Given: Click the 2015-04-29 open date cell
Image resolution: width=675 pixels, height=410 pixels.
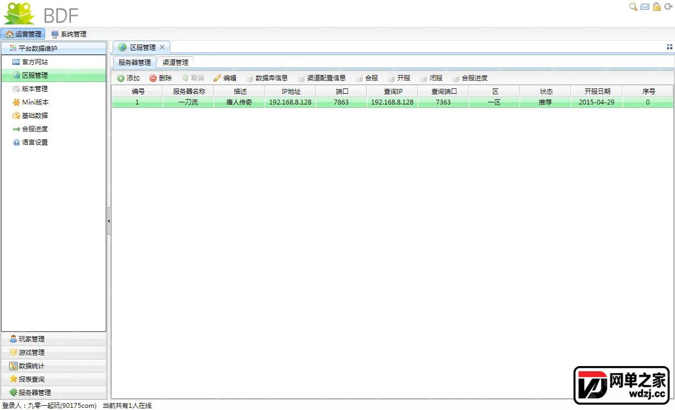Looking at the screenshot, I should point(597,102).
